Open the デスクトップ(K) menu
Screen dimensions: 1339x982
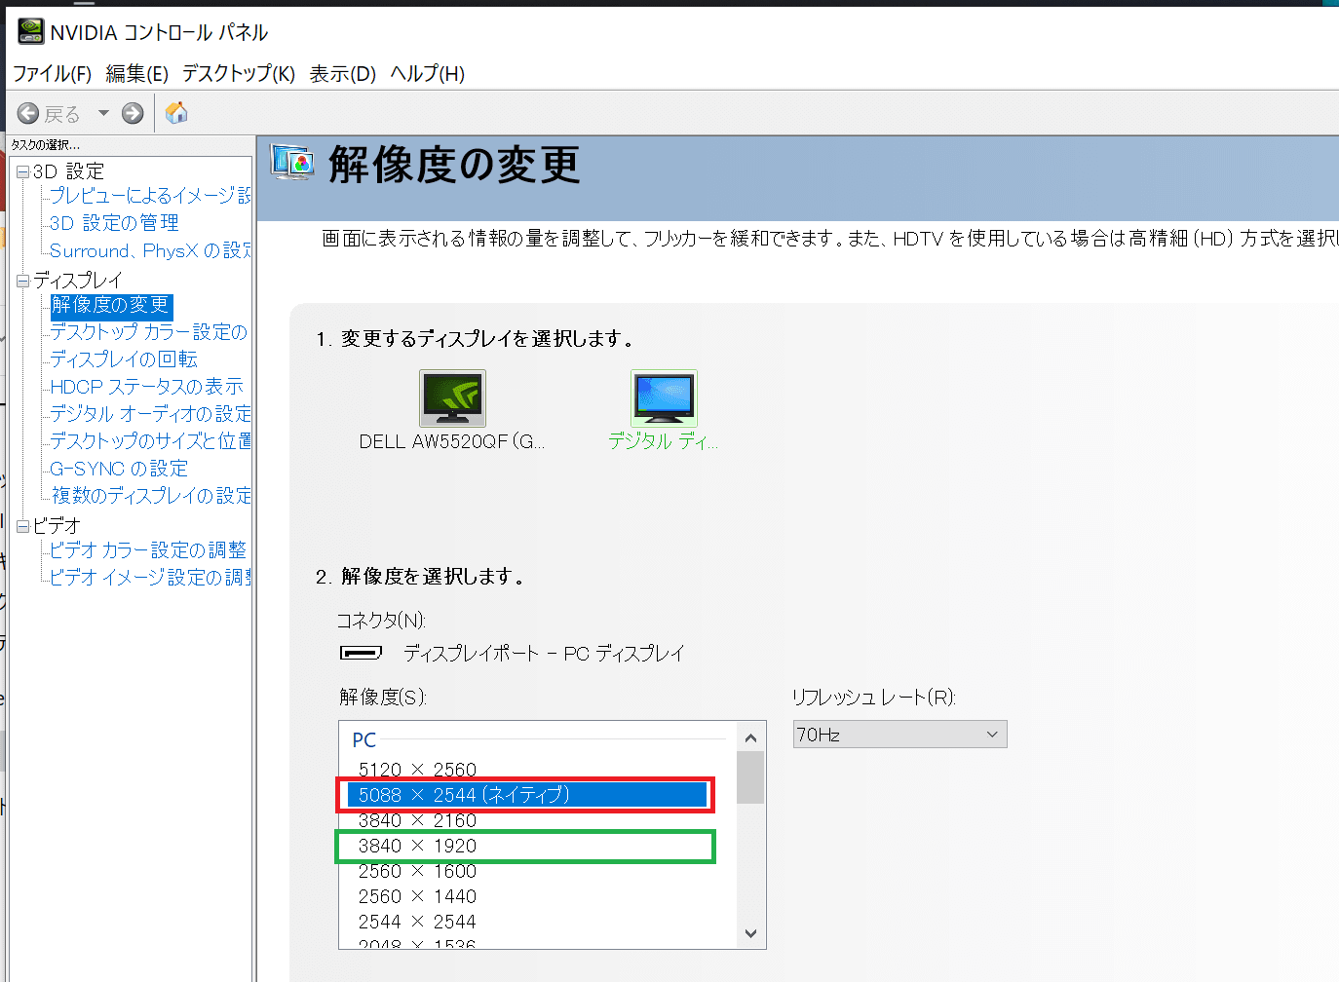coord(238,74)
